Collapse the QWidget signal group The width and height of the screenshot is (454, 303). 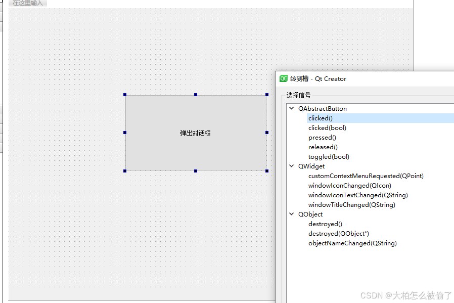[292, 166]
